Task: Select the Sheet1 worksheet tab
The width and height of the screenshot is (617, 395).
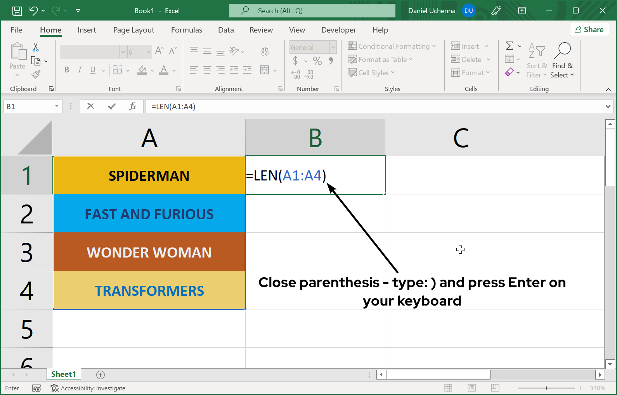Action: [x=63, y=374]
